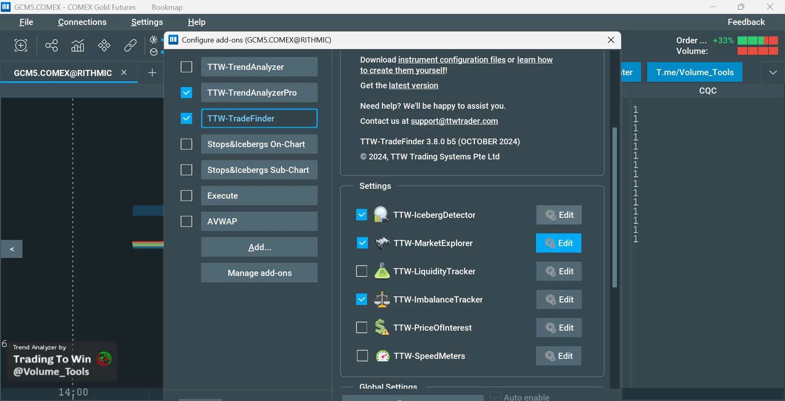Open the Connections menu
This screenshot has height=401, width=785.
point(82,22)
